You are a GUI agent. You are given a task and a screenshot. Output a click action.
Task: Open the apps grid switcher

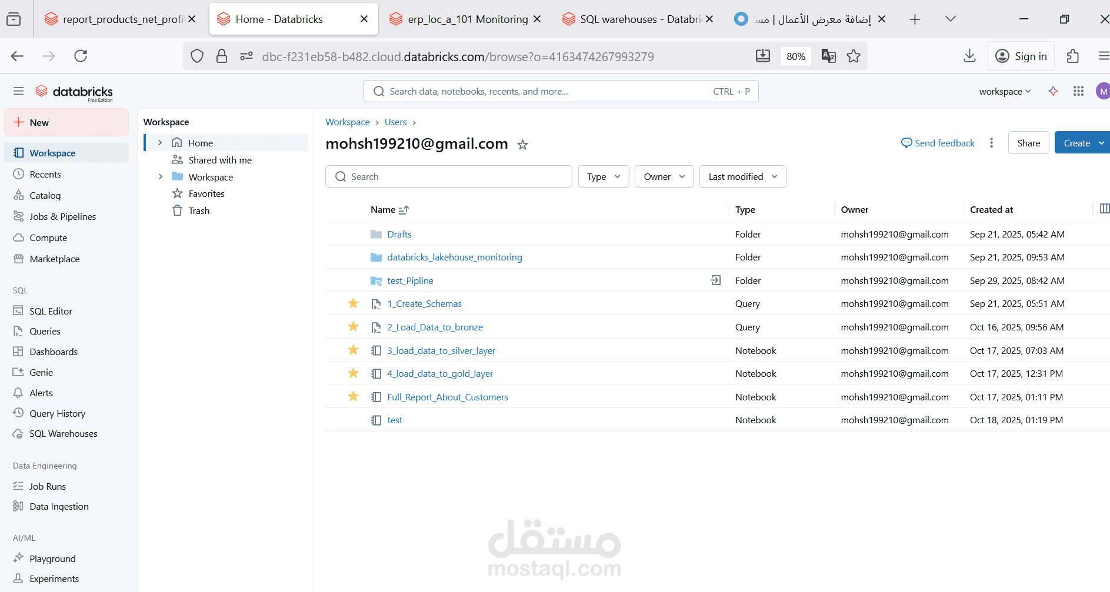coord(1078,91)
